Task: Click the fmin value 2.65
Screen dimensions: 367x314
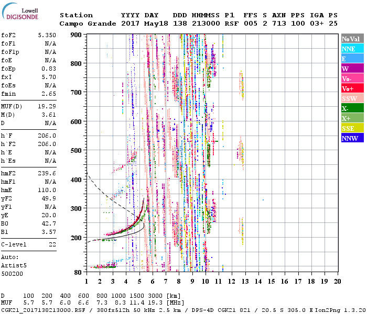Action: pos(49,94)
